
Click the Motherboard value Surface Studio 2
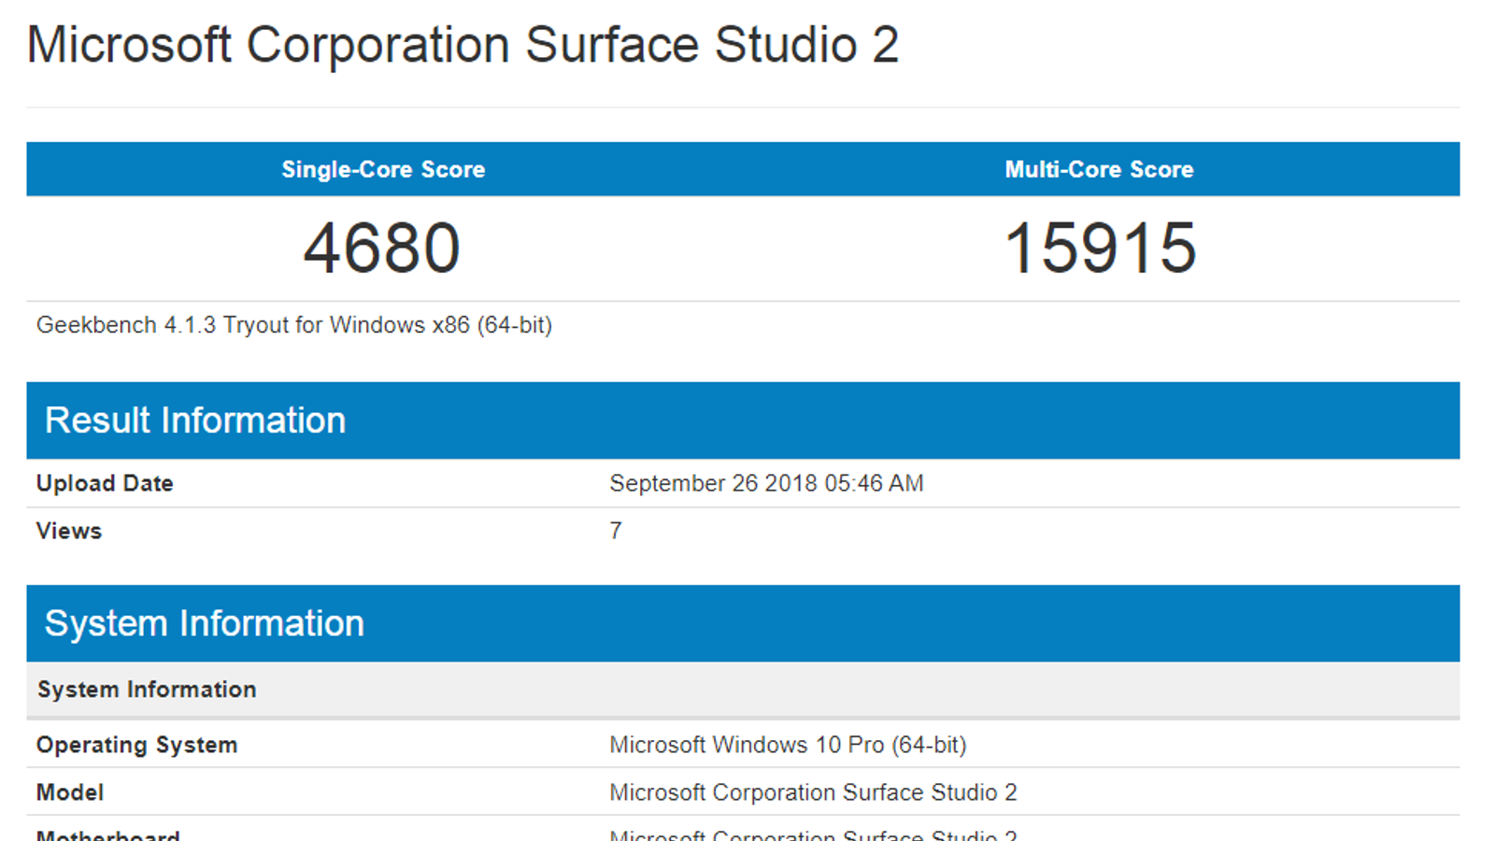pos(813,834)
